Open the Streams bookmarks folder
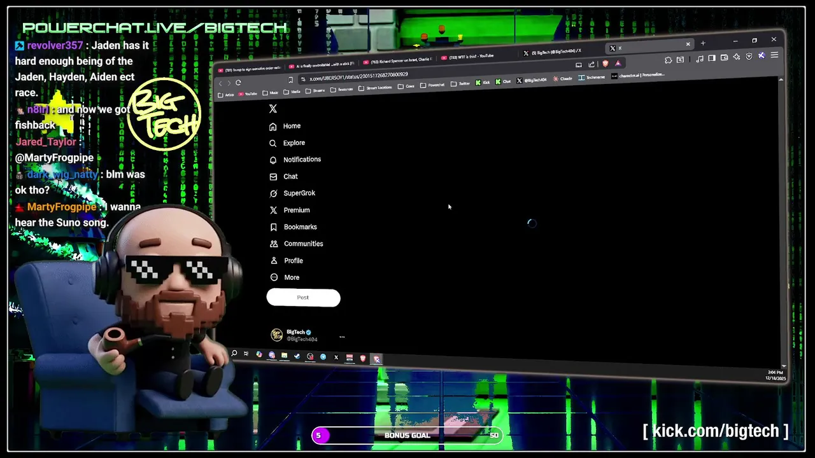The image size is (815, 458). pos(315,90)
